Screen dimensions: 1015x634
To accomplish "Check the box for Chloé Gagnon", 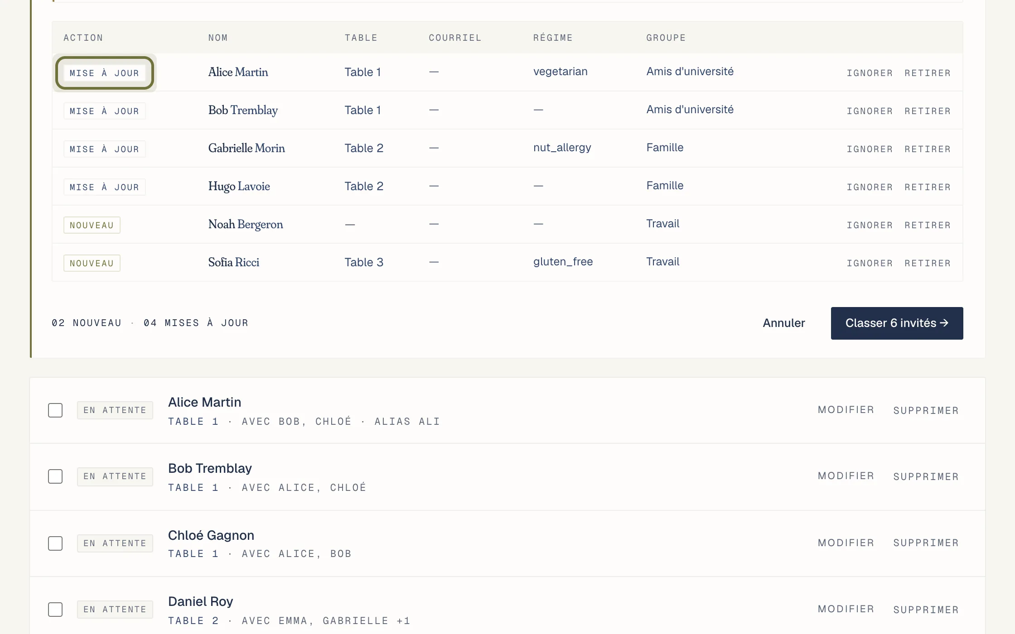I will [x=55, y=543].
